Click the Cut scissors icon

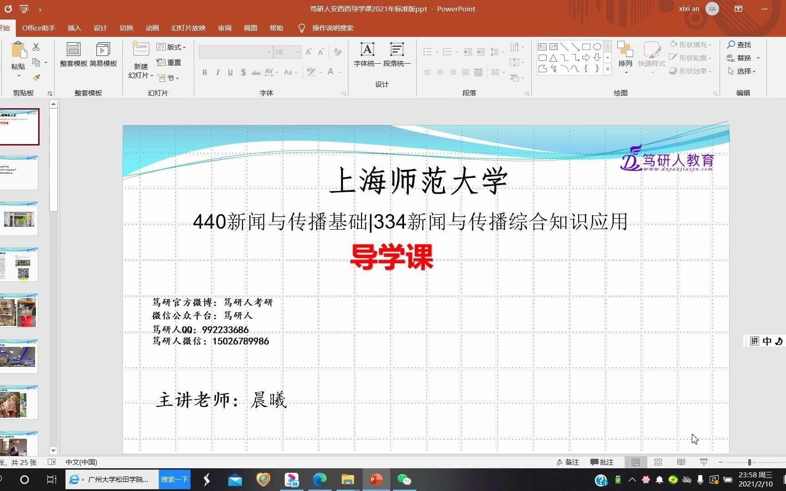tap(36, 47)
